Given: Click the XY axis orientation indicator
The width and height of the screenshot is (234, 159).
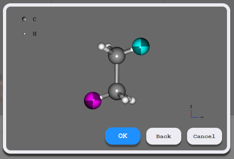Looking at the screenshot, I should 197,112.
